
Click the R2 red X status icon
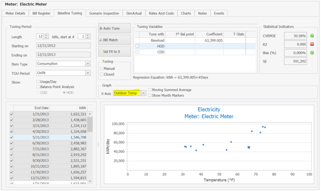tap(312, 44)
